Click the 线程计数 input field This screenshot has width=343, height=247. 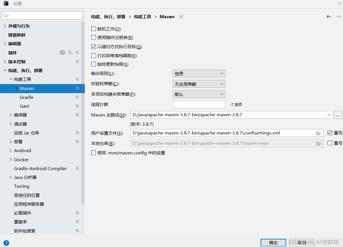(x=199, y=105)
